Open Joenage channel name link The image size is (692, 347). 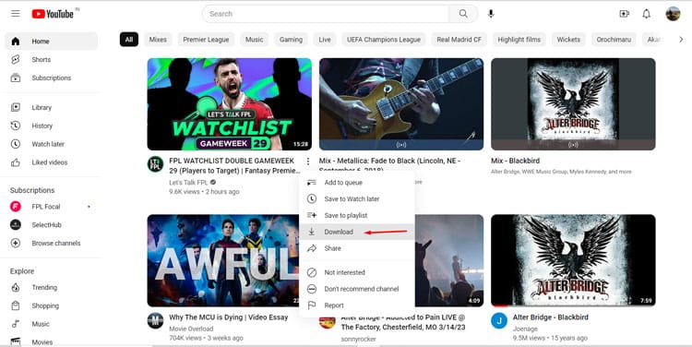(525, 329)
